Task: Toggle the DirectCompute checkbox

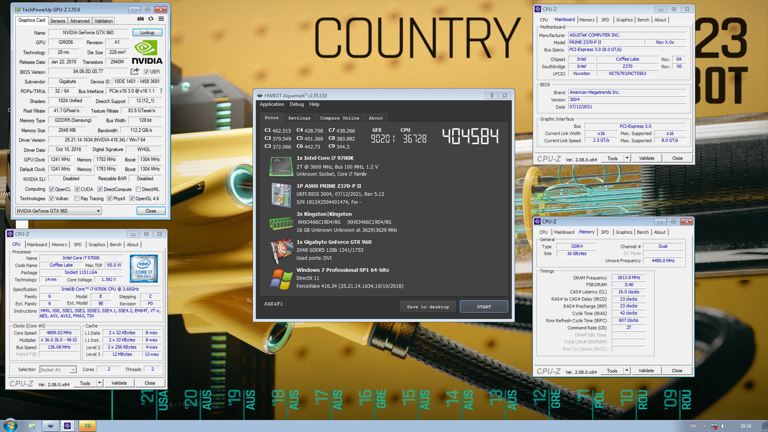Action: 100,189
